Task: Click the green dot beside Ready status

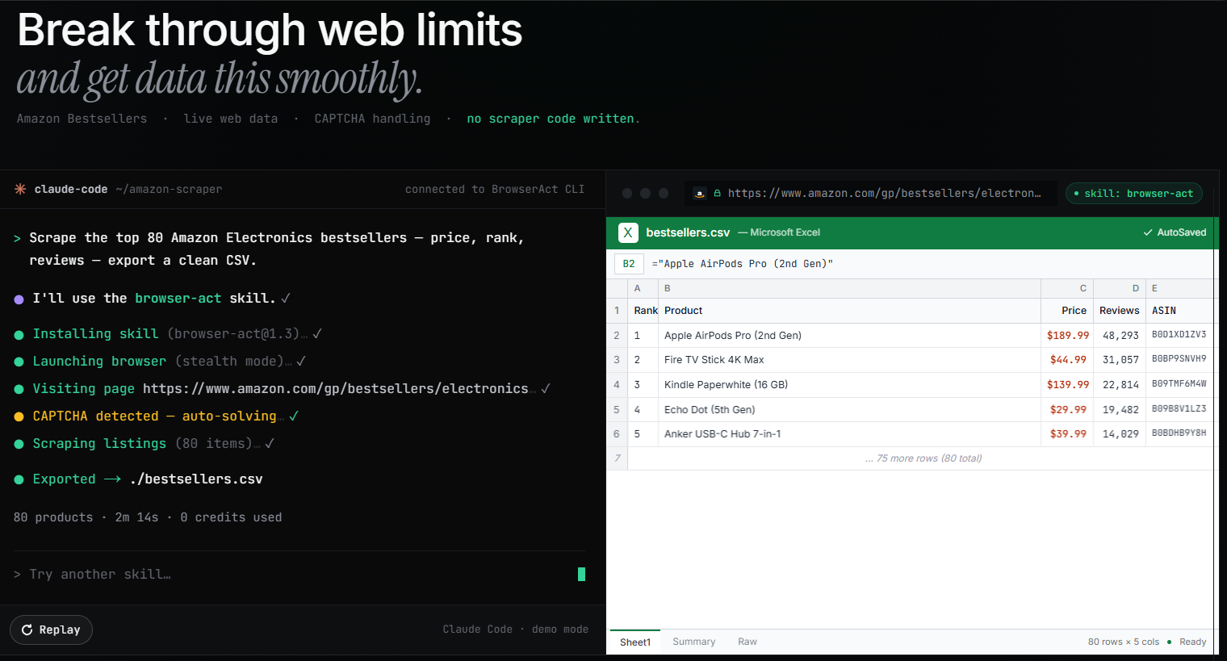Action: point(1169,642)
